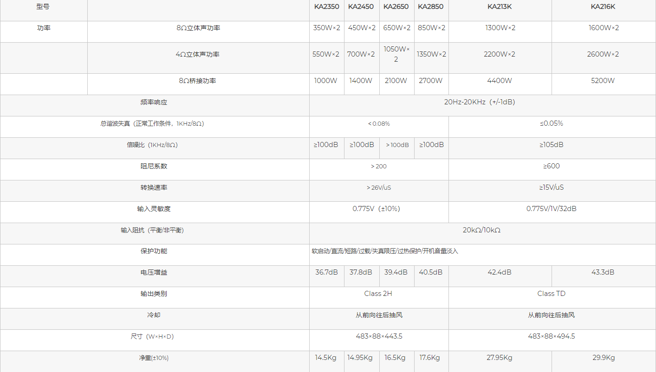Select the 2200W×2 power value
This screenshot has width=656, height=372.
(x=500, y=54)
